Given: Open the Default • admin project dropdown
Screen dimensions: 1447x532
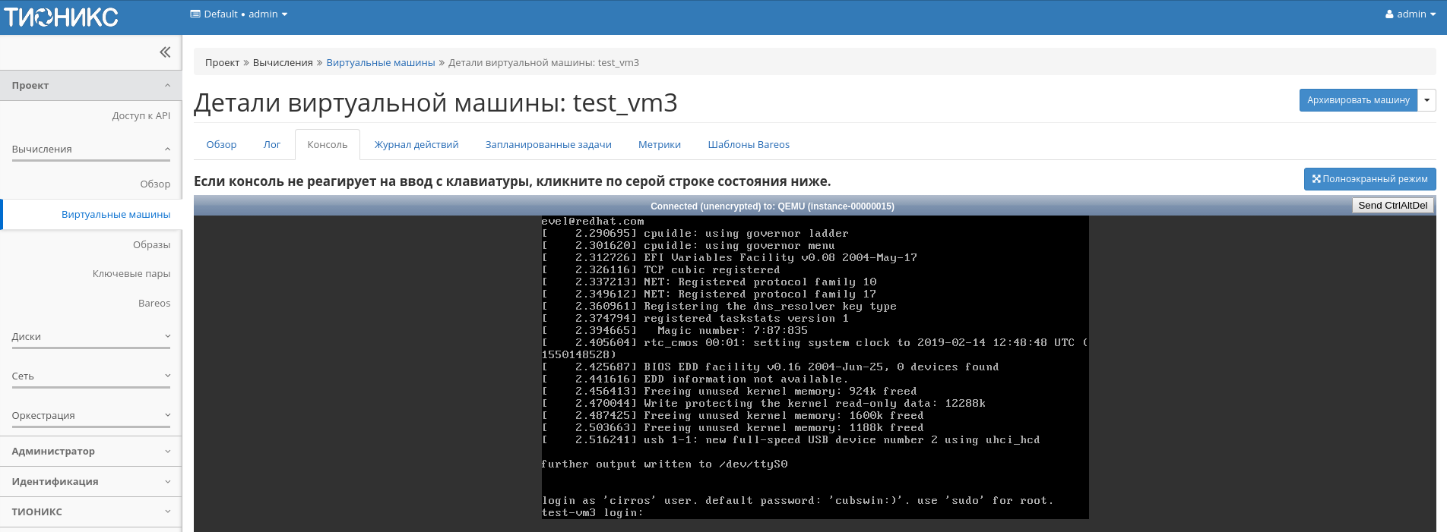Looking at the screenshot, I should [239, 14].
